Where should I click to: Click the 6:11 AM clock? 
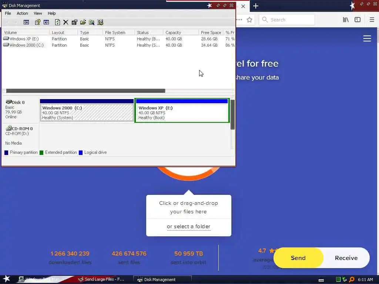point(365,280)
